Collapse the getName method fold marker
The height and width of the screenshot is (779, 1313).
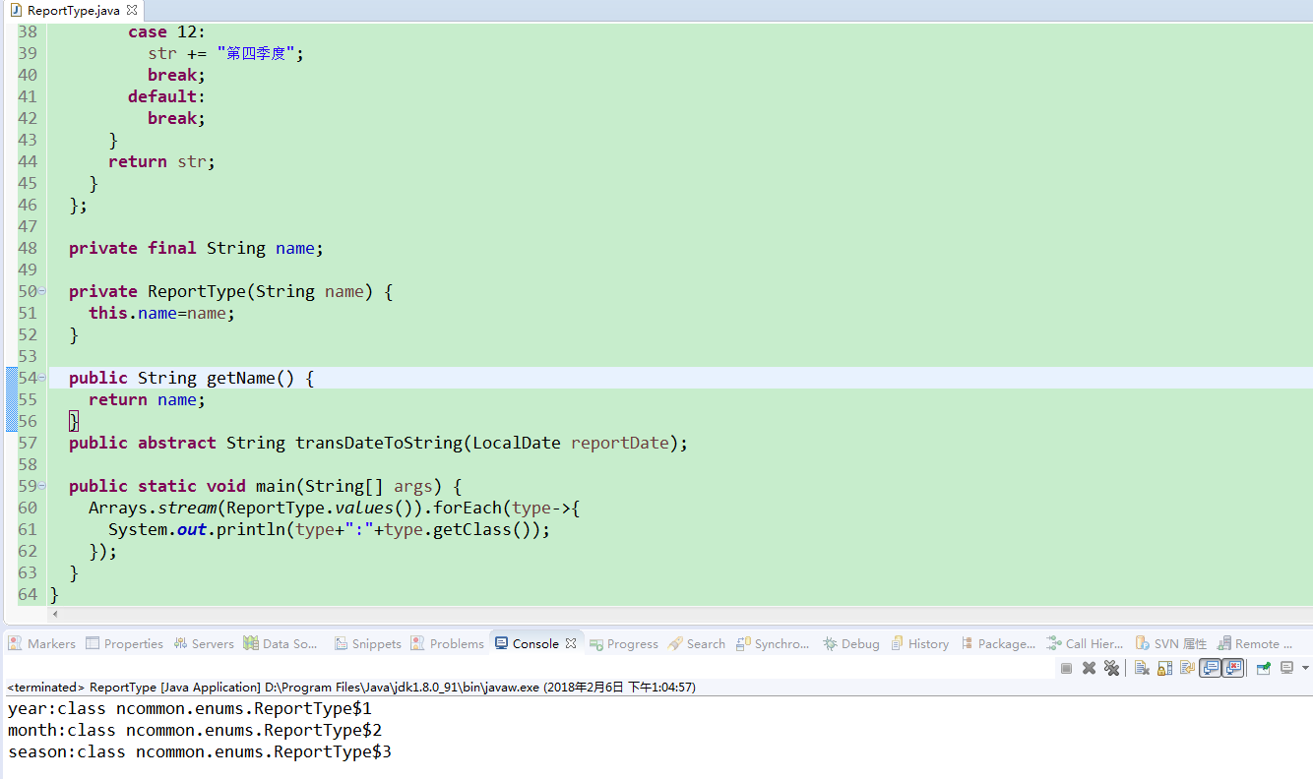[39, 378]
